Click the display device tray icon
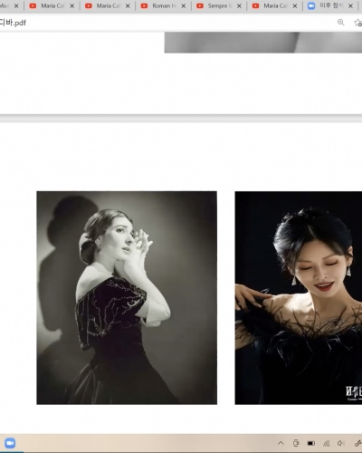The width and height of the screenshot is (362, 453). (x=296, y=443)
